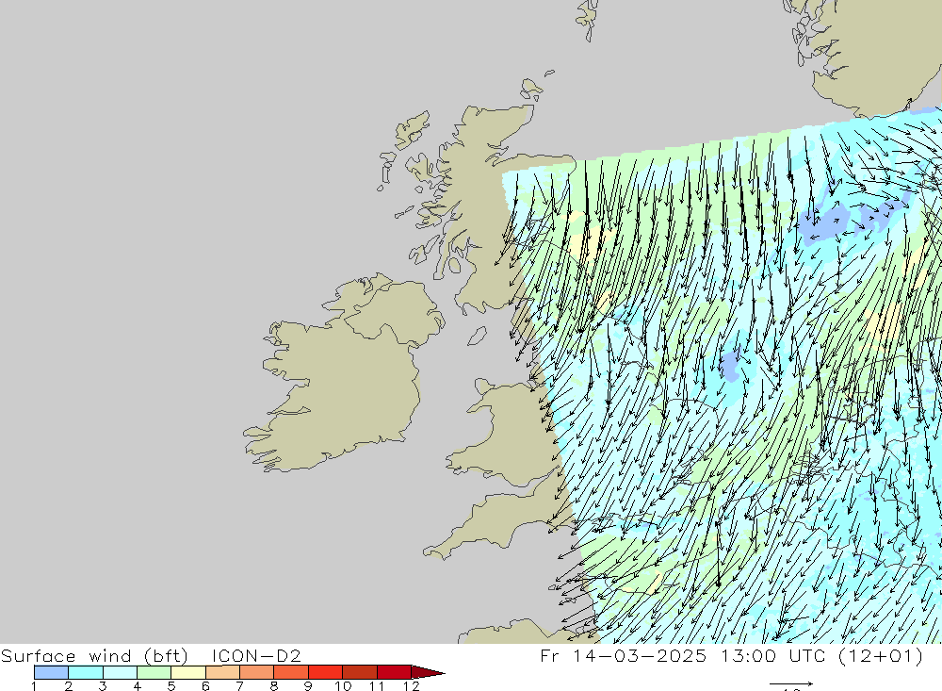
Task: Click the 'Surface wind (bft)' title text
Action: click(x=94, y=655)
